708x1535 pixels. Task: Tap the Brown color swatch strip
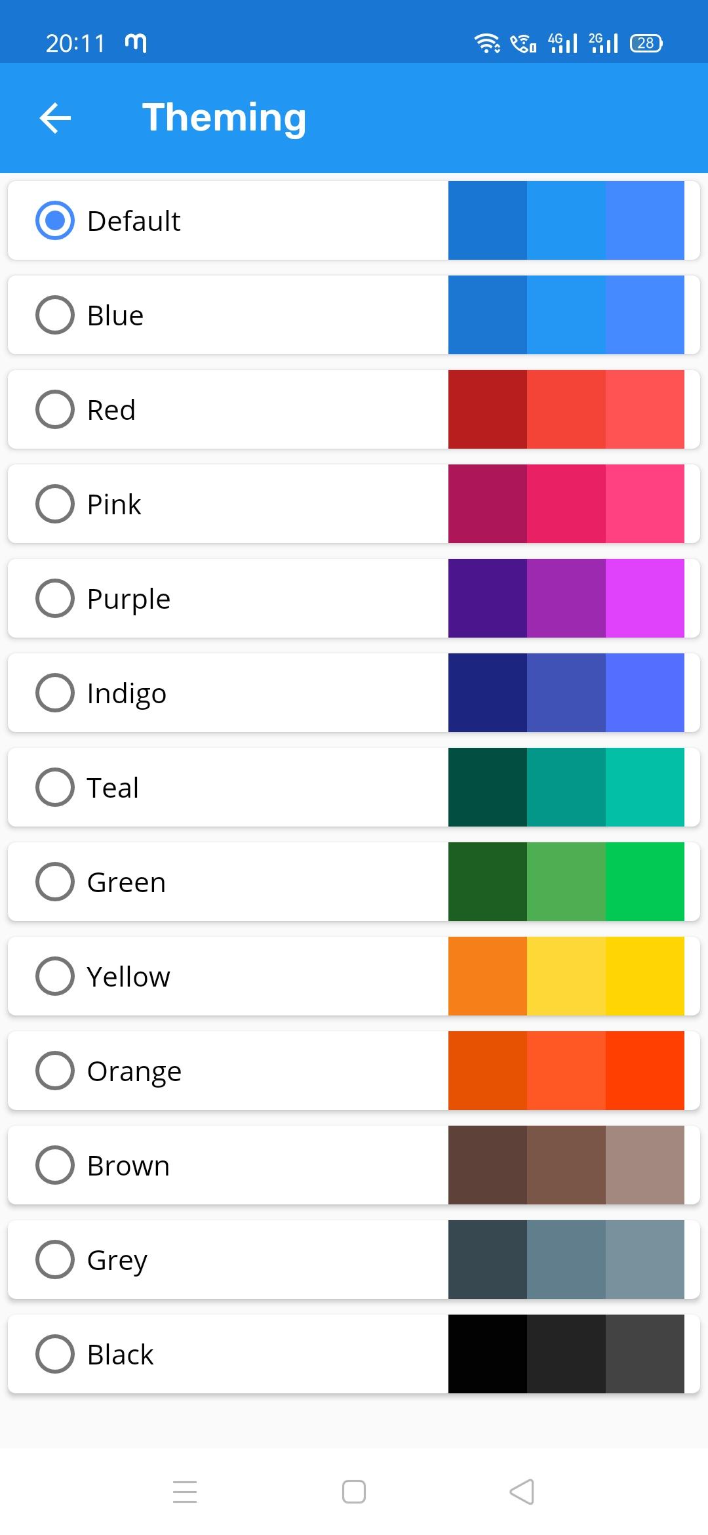tap(566, 1165)
